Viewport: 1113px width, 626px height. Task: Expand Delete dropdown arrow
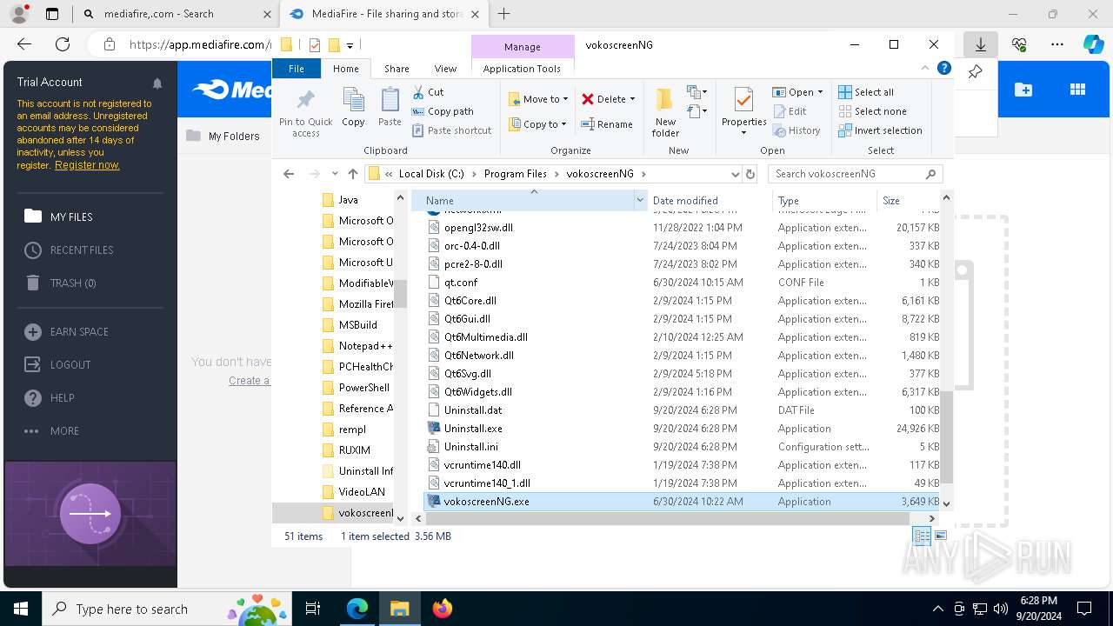[x=632, y=99]
